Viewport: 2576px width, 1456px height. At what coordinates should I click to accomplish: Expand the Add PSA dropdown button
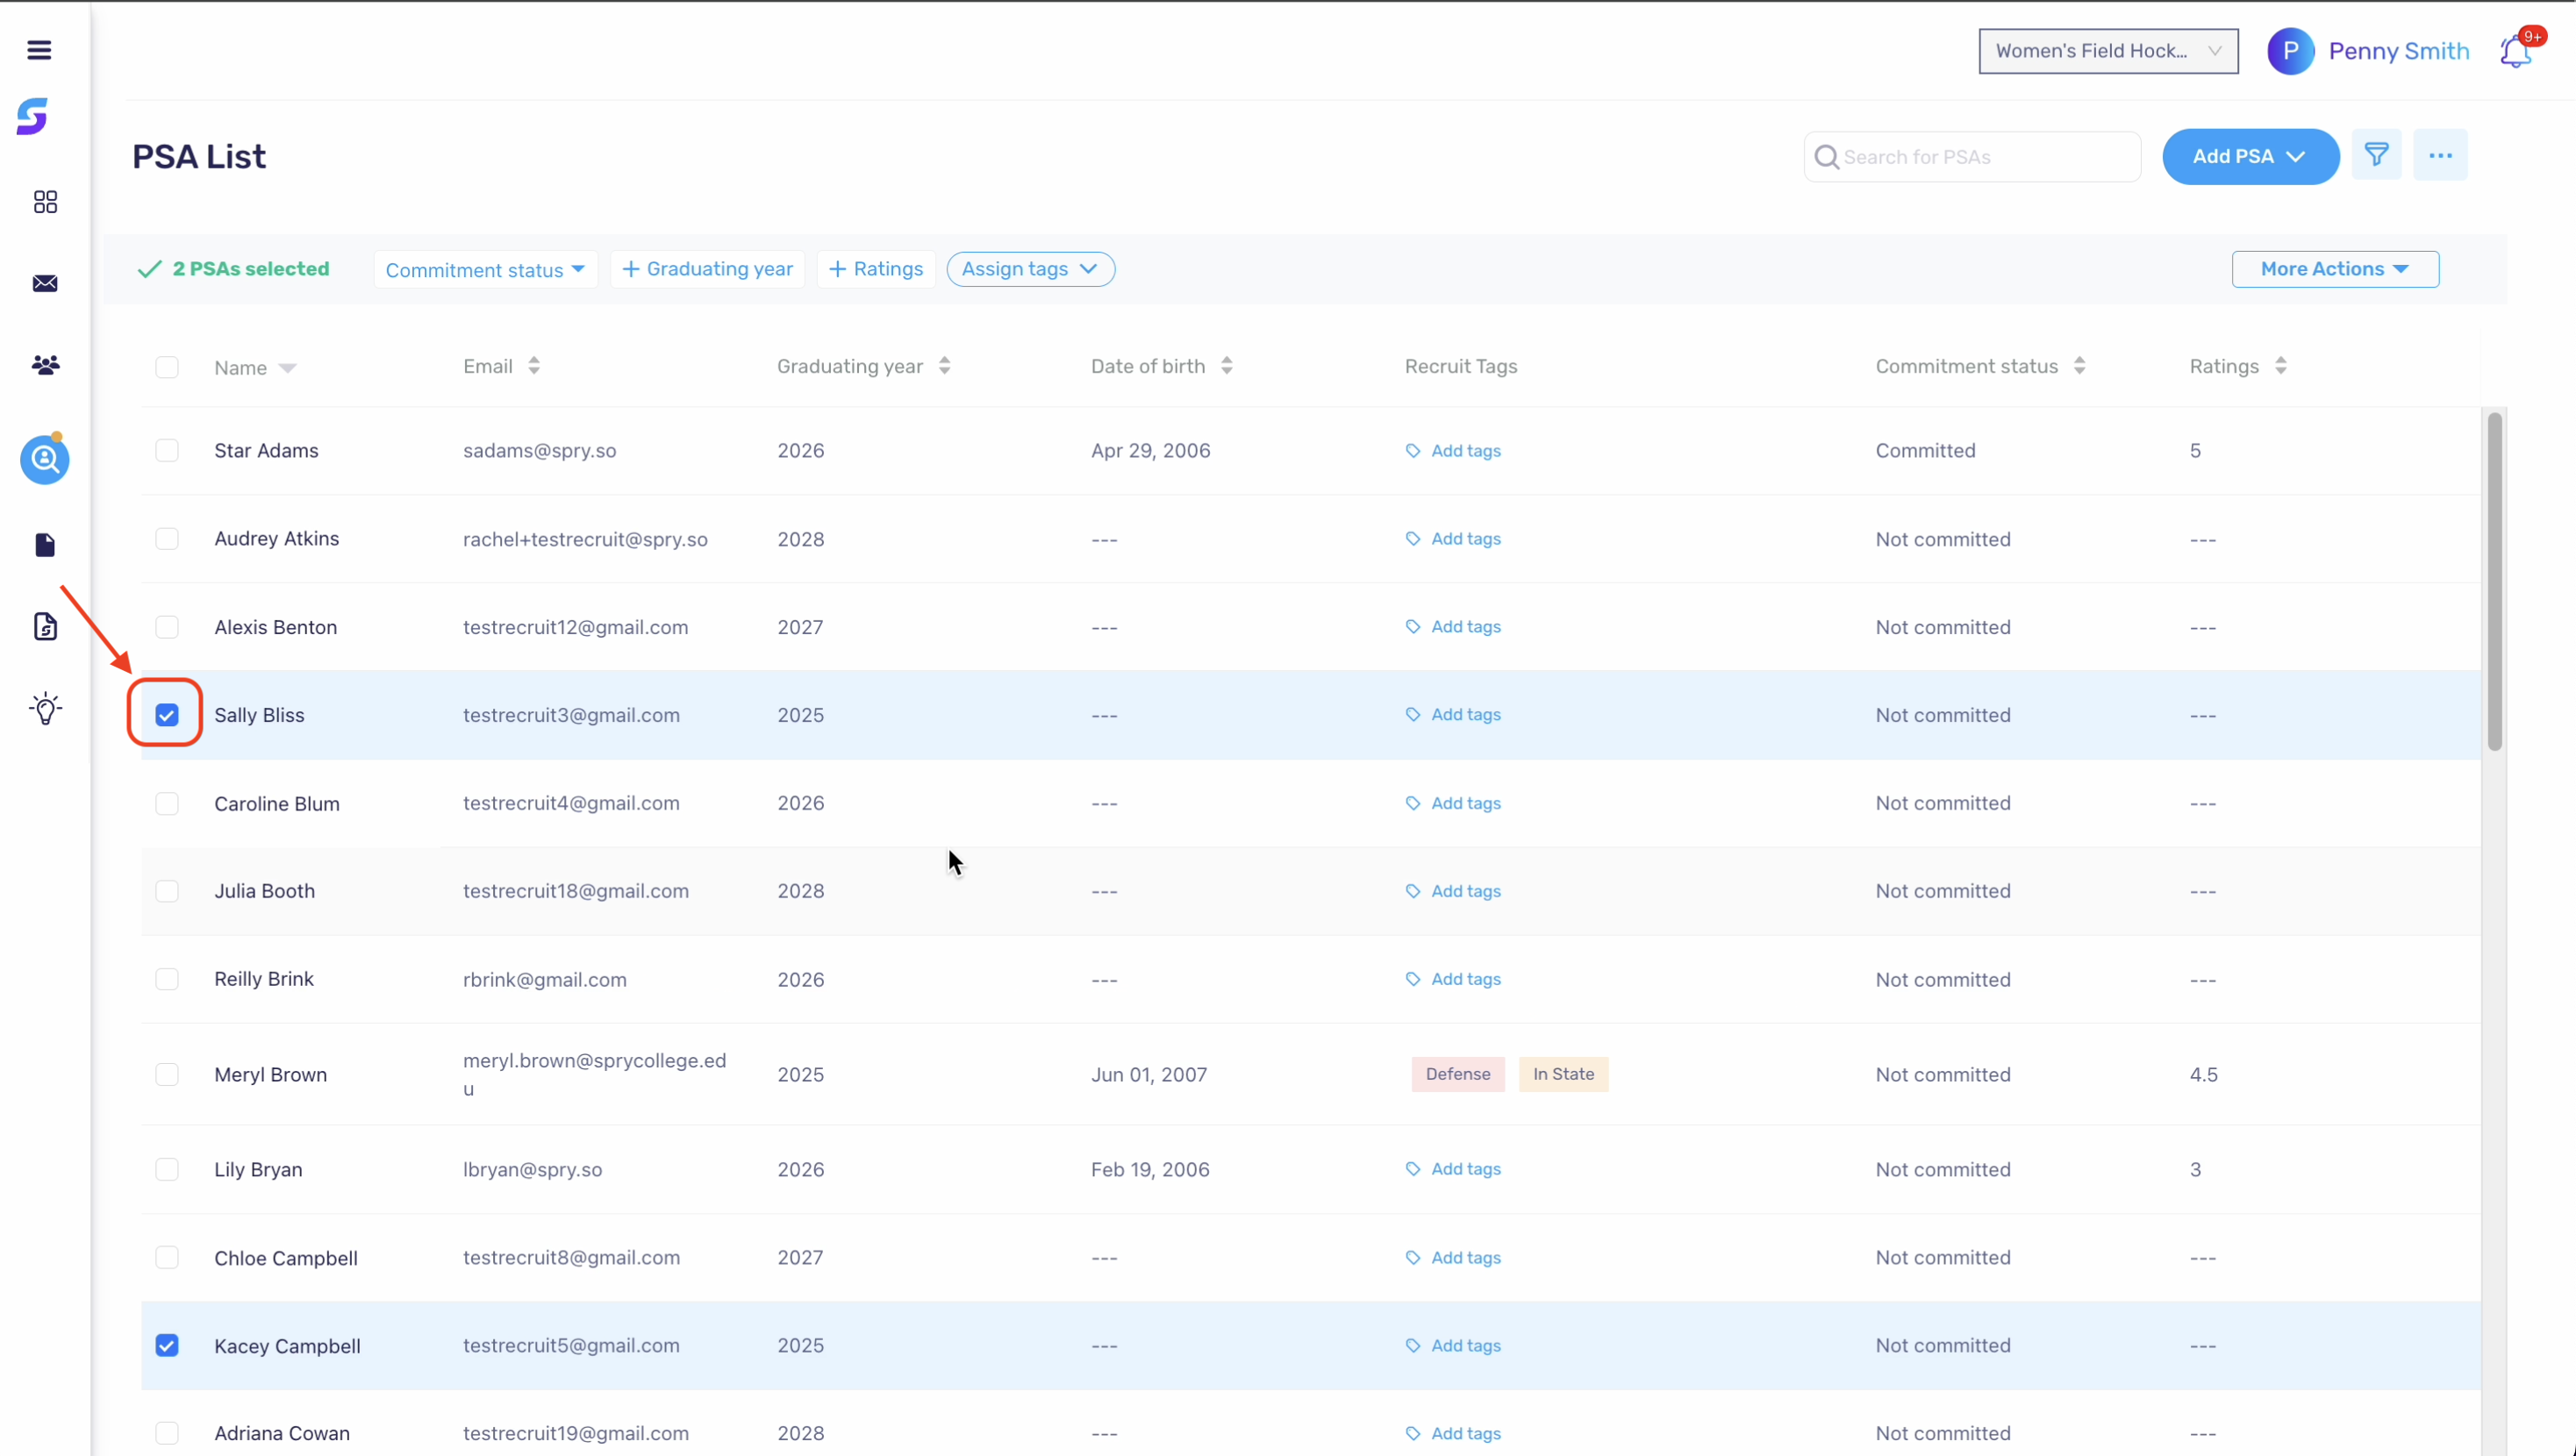(x=2250, y=157)
